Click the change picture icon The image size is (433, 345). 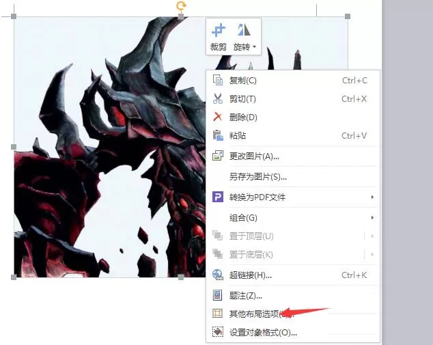pyautogui.click(x=218, y=156)
